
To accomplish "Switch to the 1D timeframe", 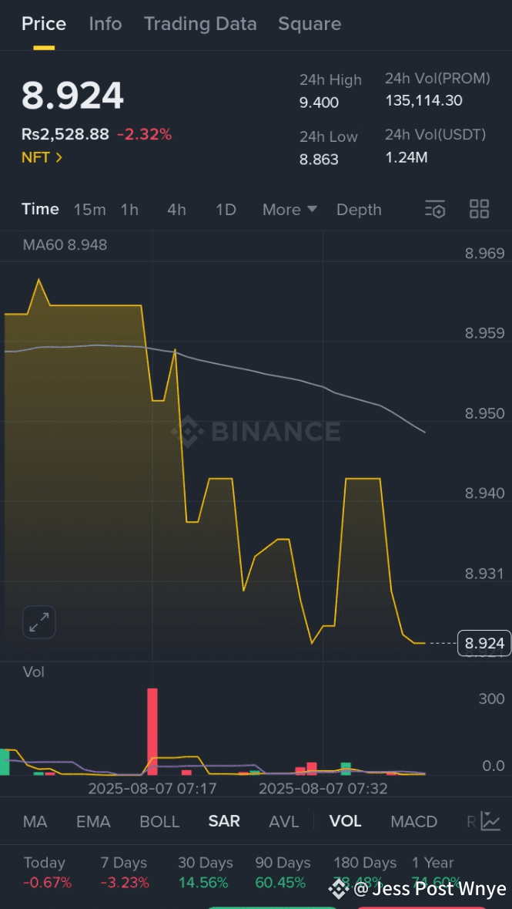I will click(226, 209).
